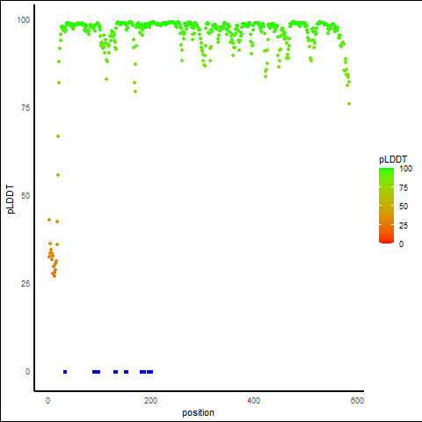The image size is (422, 422).
Task: Click the rightmost blue marker near position 200
Action: click(150, 372)
